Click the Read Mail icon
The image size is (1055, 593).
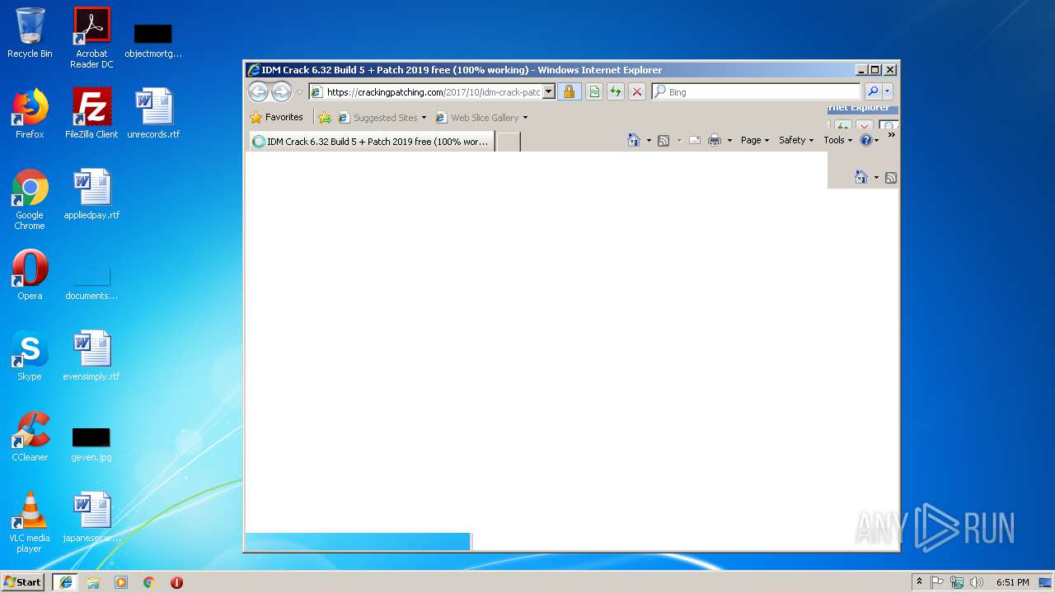pos(695,140)
